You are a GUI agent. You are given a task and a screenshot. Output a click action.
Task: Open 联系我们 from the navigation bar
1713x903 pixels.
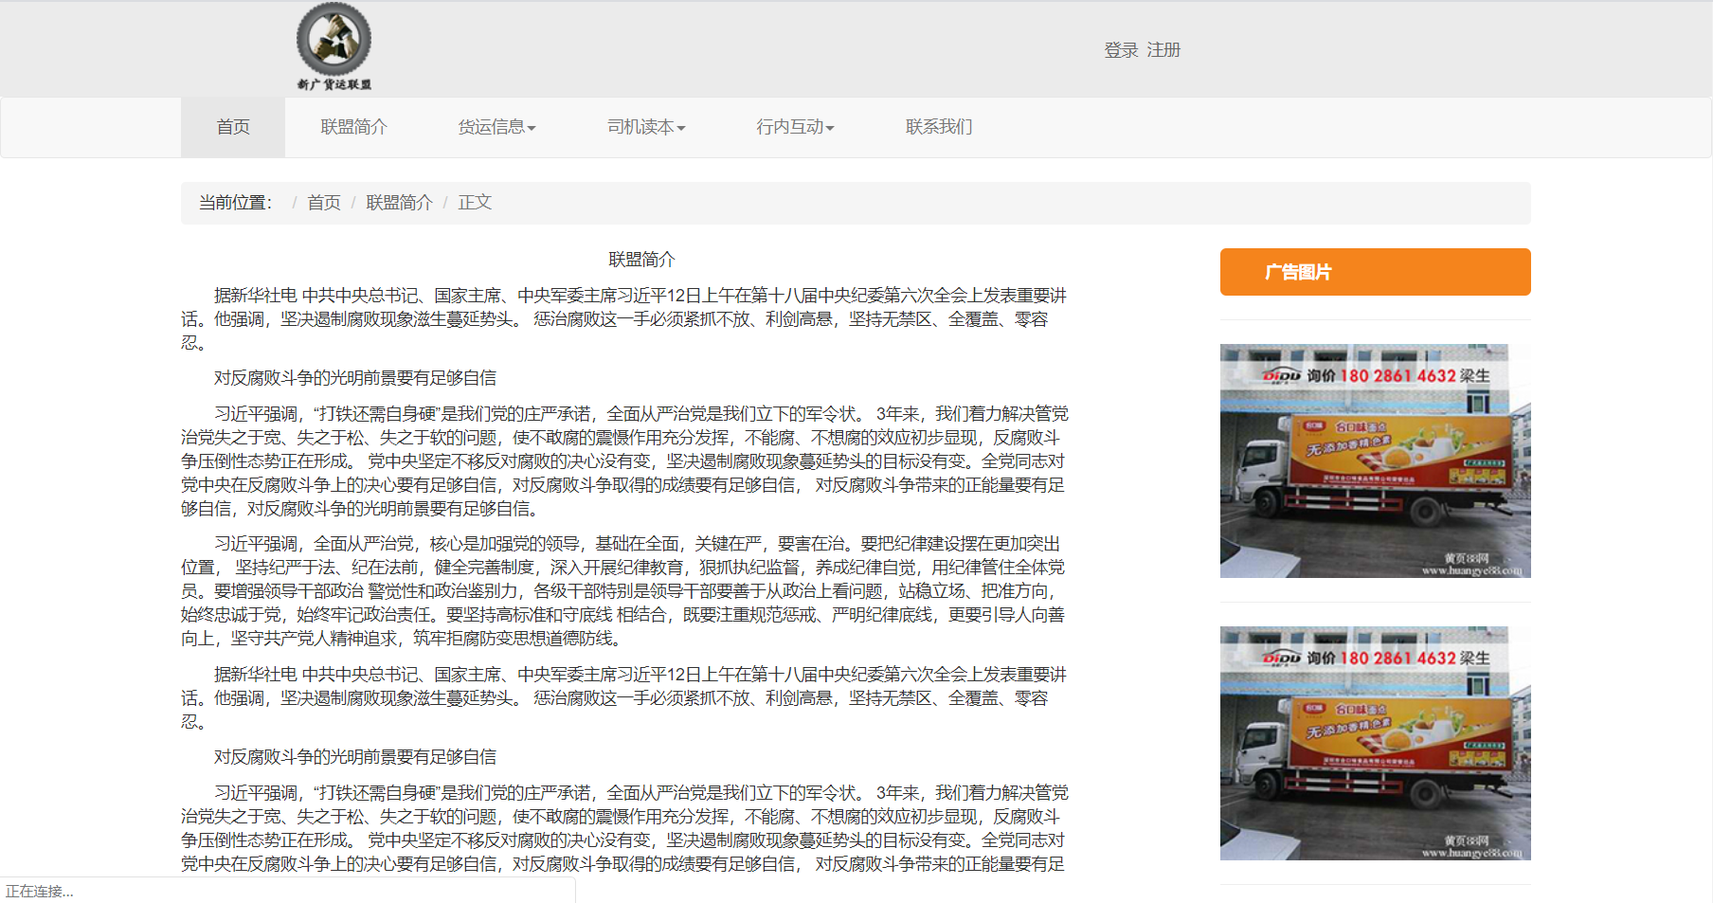point(939,127)
